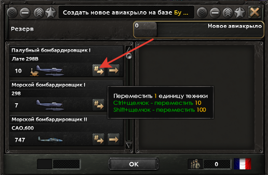Click scrollbar up arrow in reserve list
Image resolution: width=268 pixels, height=175 pixels.
tap(129, 49)
